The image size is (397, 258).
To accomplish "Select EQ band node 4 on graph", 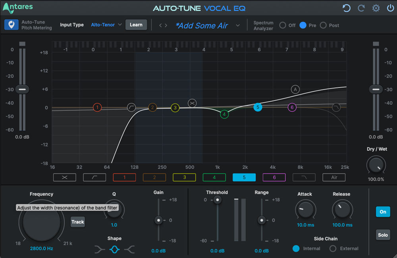I will click(x=224, y=114).
